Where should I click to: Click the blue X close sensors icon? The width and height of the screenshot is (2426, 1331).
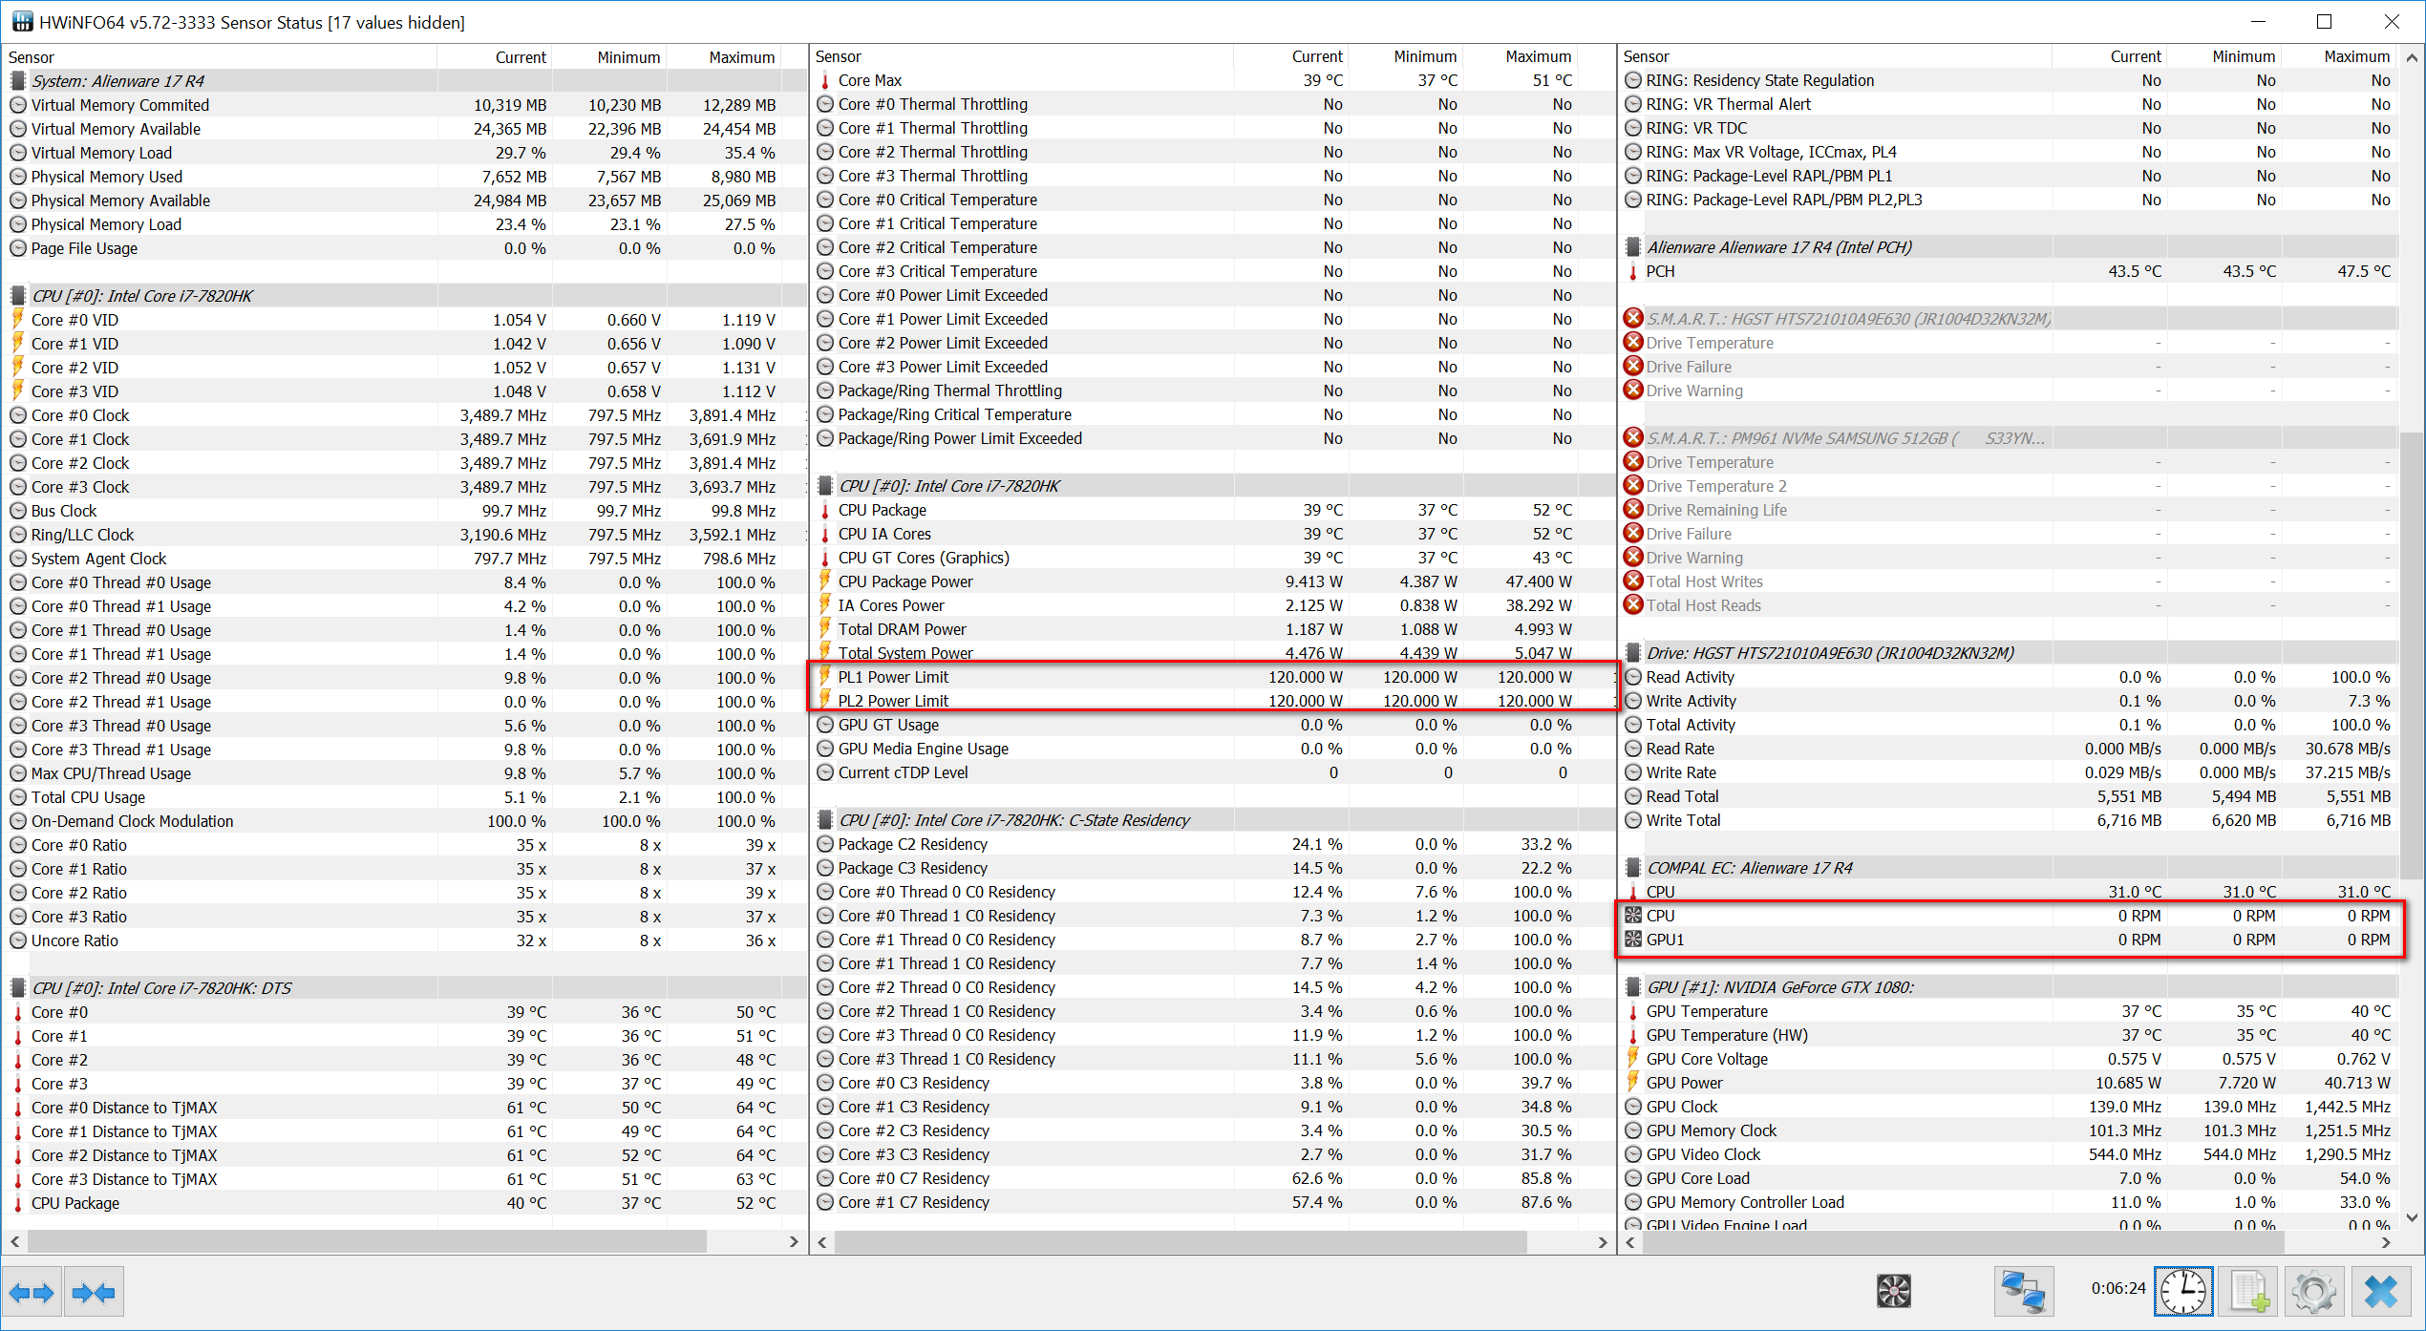[x=2379, y=1292]
